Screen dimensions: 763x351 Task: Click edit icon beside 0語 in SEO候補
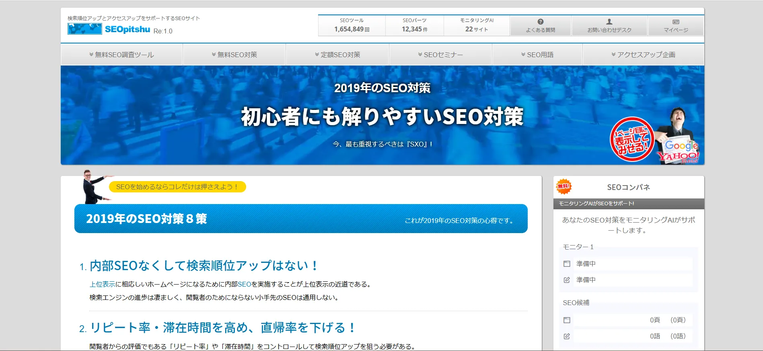click(567, 336)
